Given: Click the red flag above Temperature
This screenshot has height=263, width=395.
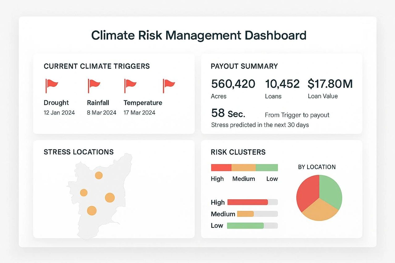Looking at the screenshot, I should [130, 85].
